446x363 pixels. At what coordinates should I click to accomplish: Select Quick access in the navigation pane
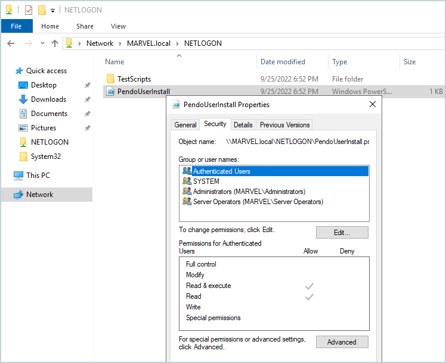(x=47, y=71)
